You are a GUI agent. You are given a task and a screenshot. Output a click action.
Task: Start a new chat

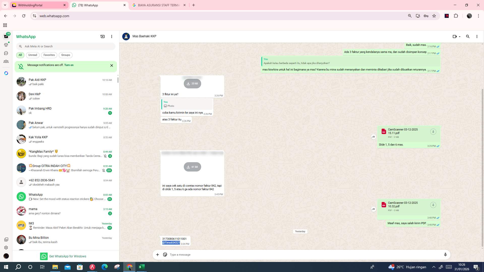102,37
